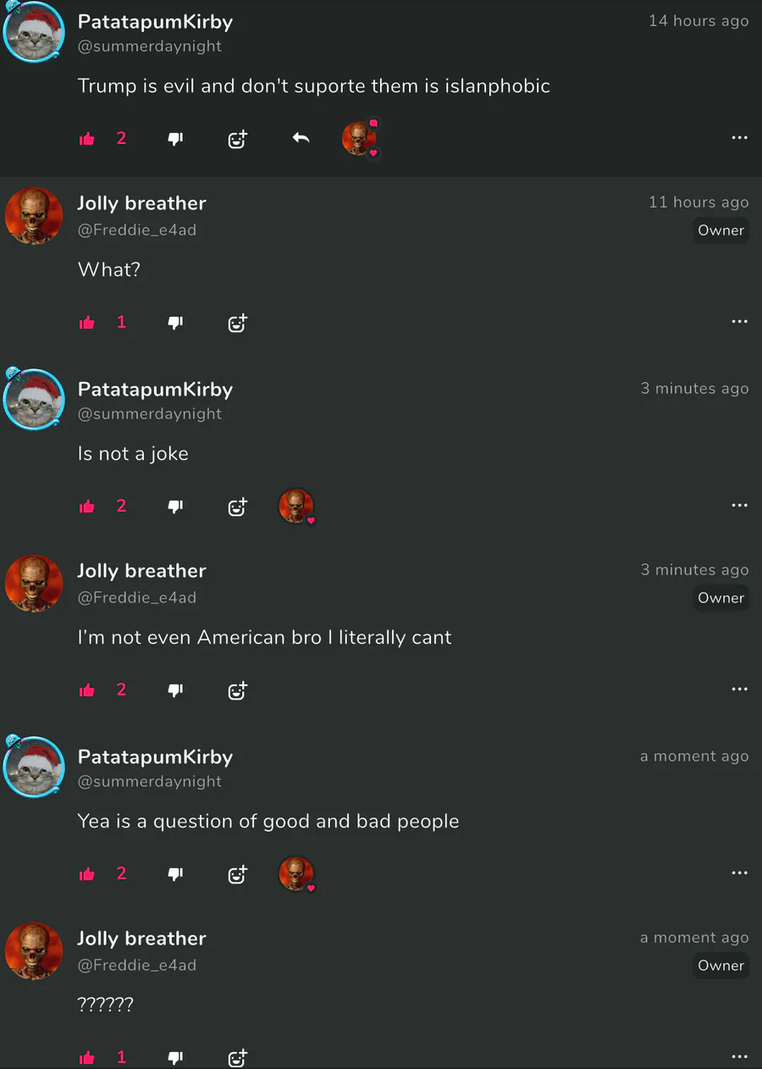The height and width of the screenshot is (1069, 762).
Task: Add reaction to the "Yea is a question" comment
Action: pyautogui.click(x=237, y=874)
